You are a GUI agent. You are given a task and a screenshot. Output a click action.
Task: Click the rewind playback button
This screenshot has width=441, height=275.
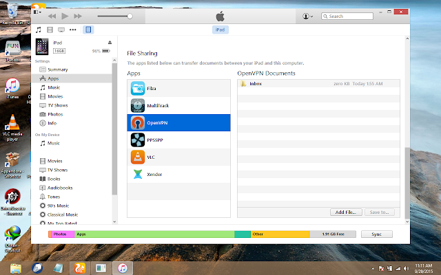(x=52, y=16)
